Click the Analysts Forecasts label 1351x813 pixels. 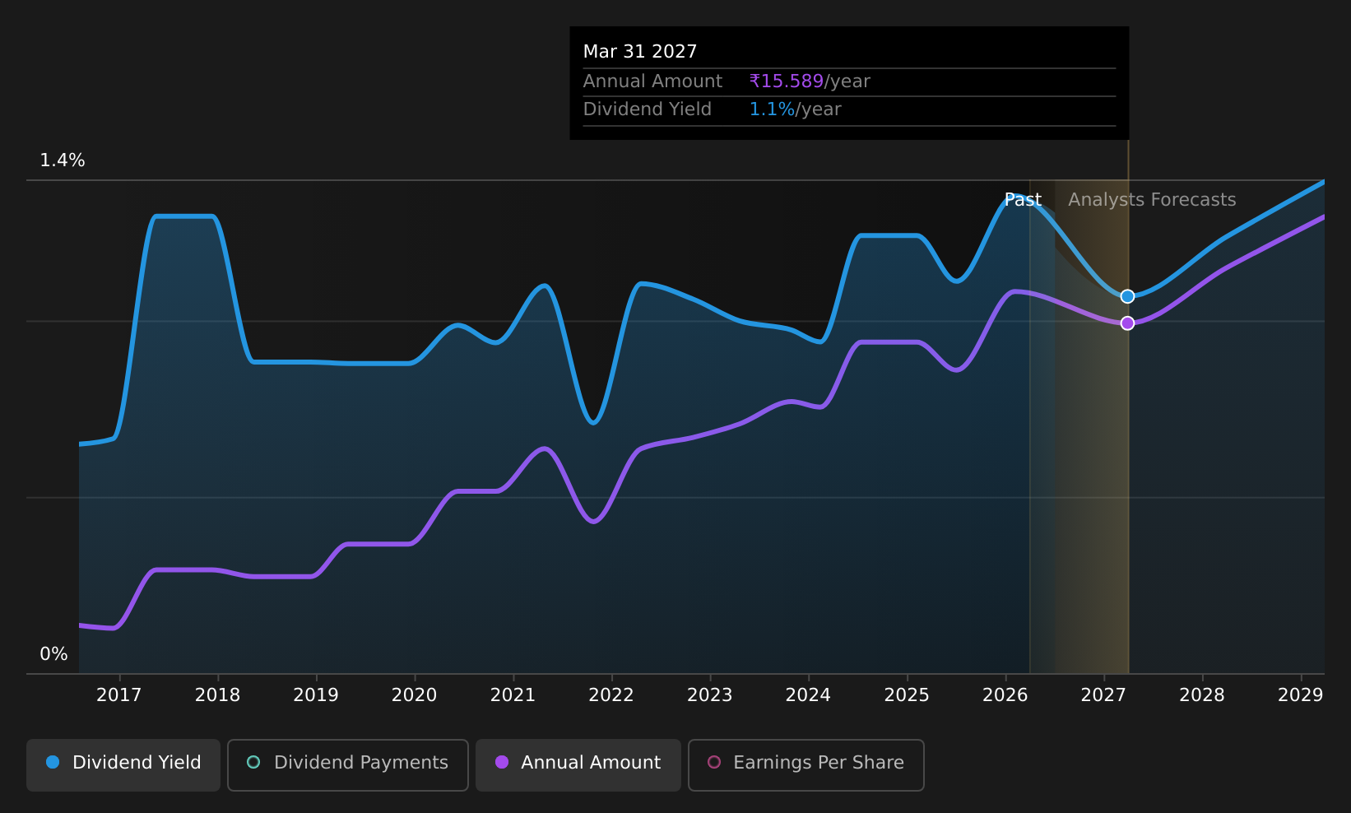pyautogui.click(x=1152, y=200)
